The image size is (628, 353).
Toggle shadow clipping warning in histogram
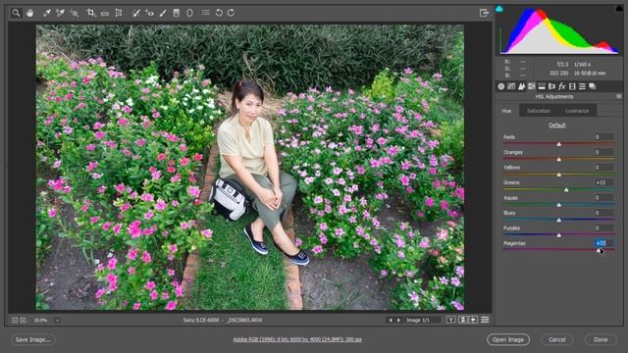click(499, 9)
